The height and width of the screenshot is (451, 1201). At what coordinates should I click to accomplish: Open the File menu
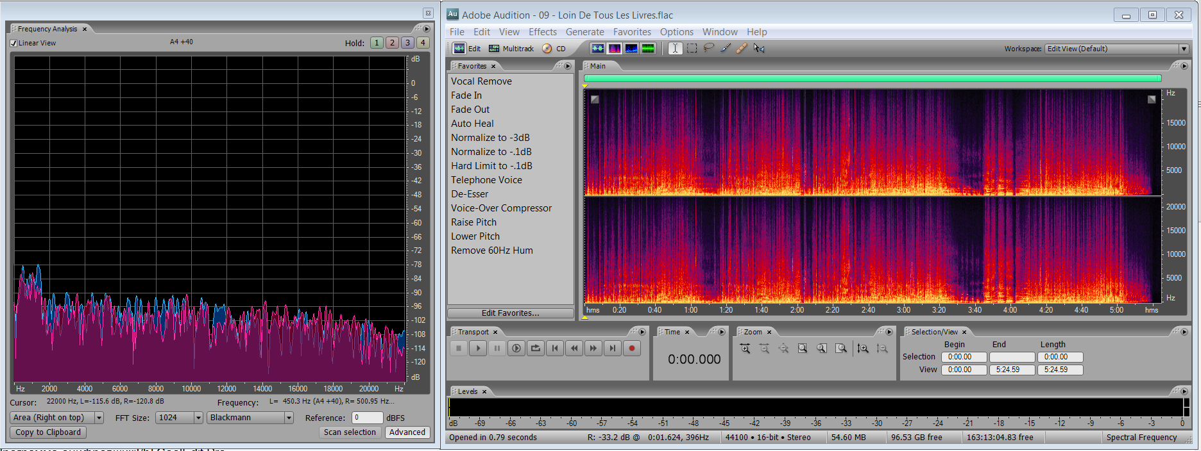pos(457,32)
